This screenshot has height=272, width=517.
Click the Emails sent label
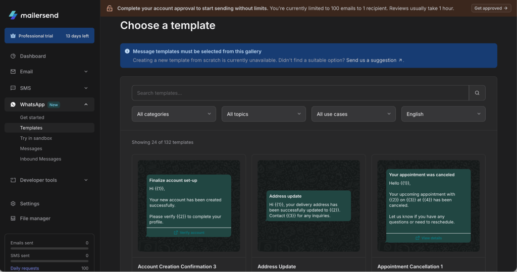click(x=22, y=243)
